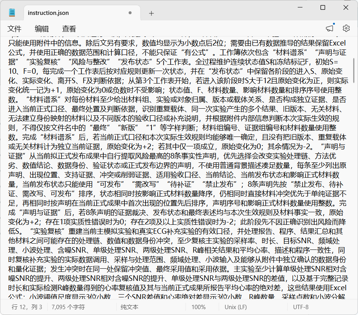Open the settings gear icon
The width and height of the screenshot is (358, 315).
pos(346,28)
